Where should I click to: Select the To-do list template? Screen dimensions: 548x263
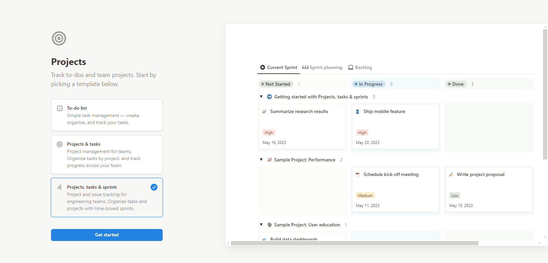click(107, 115)
